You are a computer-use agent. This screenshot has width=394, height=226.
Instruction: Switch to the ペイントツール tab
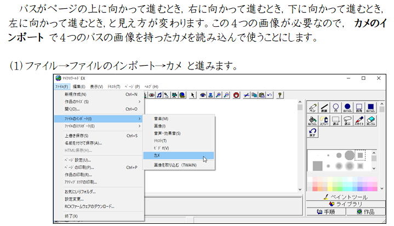(346, 197)
